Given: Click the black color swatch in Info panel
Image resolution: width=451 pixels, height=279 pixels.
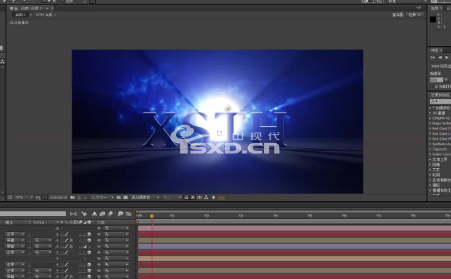Looking at the screenshot, I should [433, 19].
